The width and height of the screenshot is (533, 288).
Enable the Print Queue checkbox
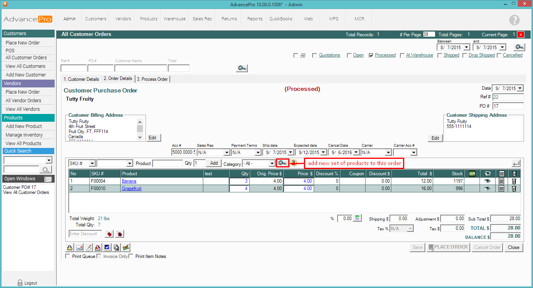pyautogui.click(x=68, y=256)
